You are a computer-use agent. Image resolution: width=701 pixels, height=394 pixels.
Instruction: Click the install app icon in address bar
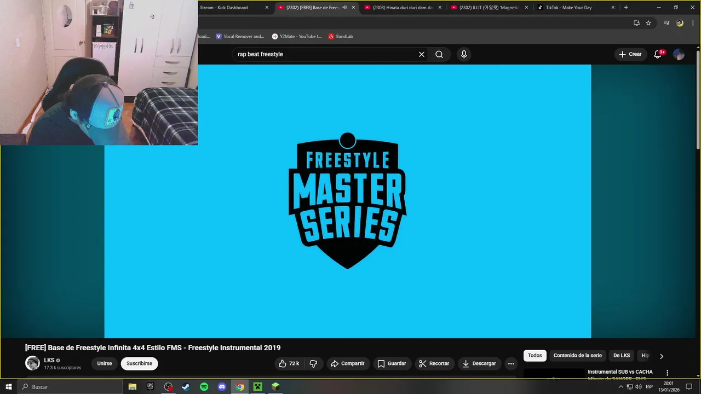[x=636, y=23]
